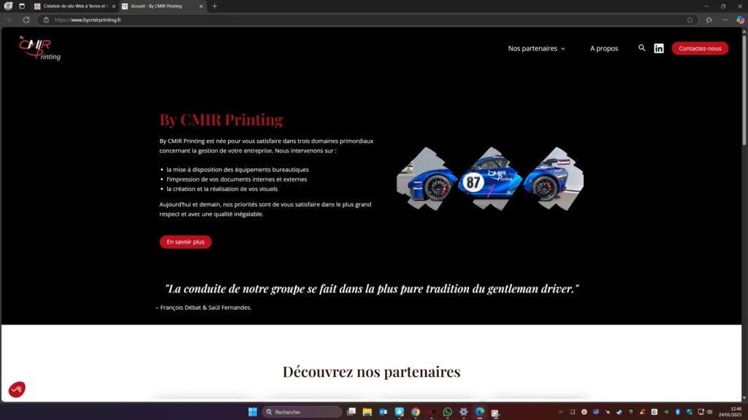Click the By CMIR Printing logo
This screenshot has width=748, height=420.
coord(39,48)
